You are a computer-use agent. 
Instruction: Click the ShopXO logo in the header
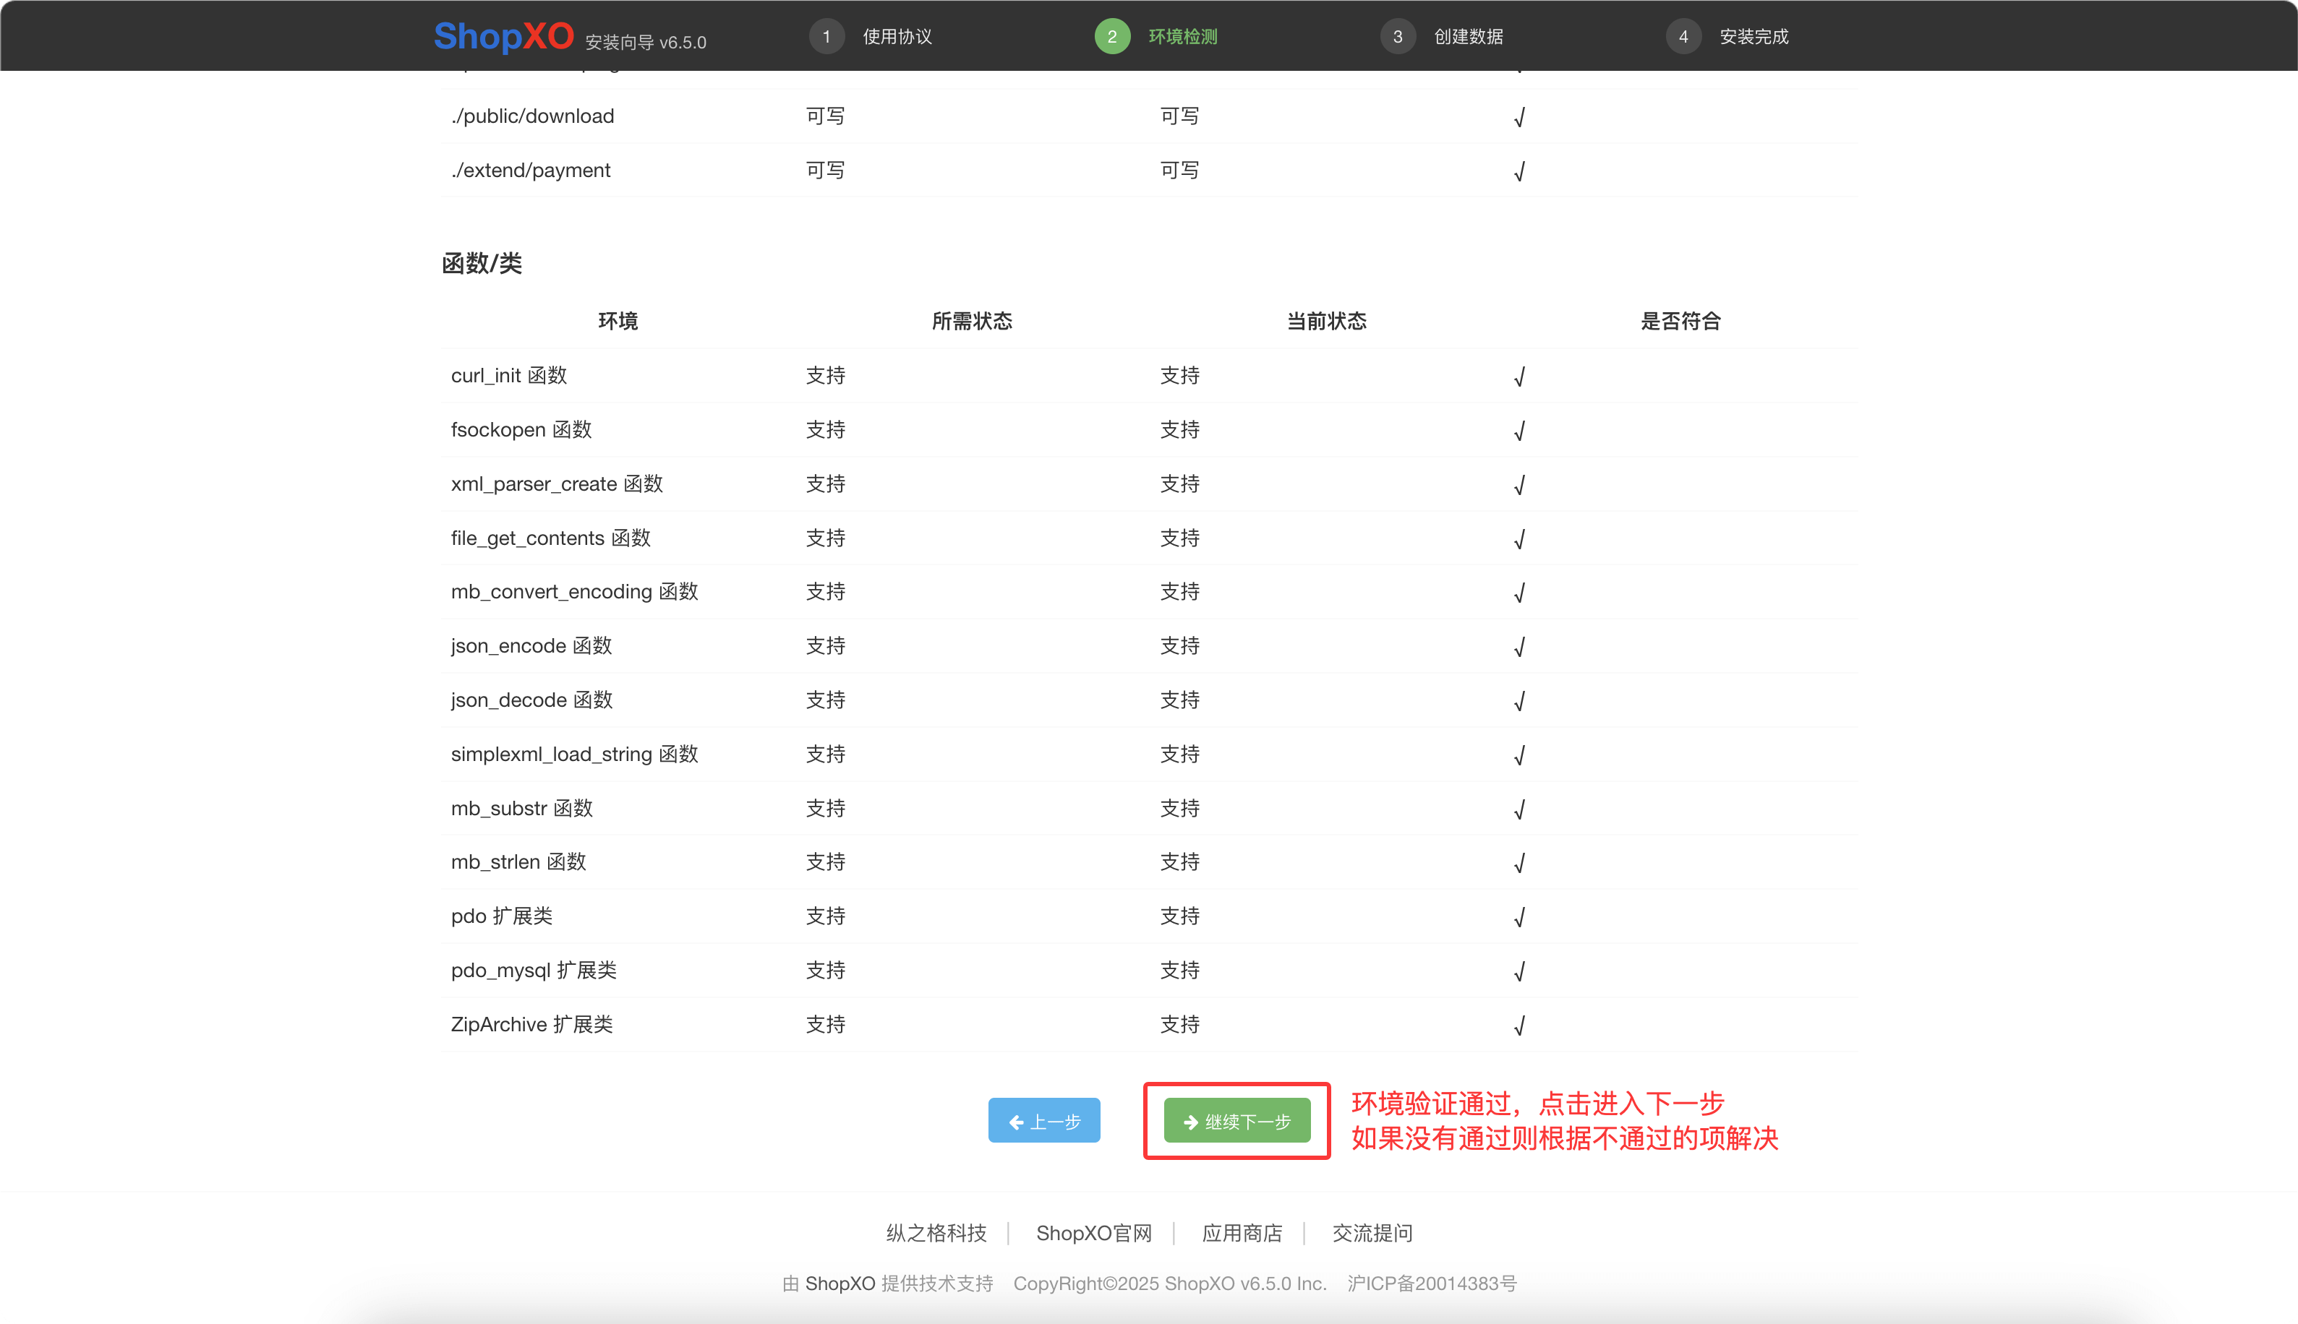point(503,36)
